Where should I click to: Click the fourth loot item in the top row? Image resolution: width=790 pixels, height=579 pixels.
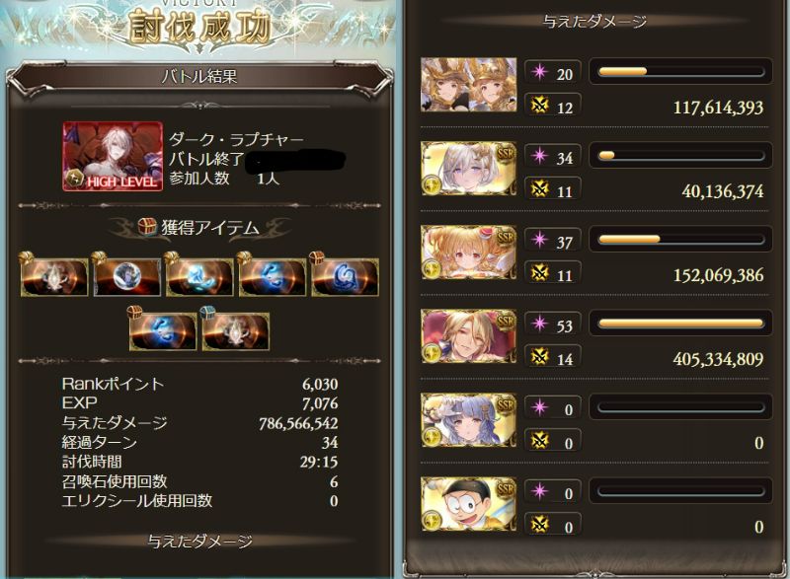click(273, 276)
